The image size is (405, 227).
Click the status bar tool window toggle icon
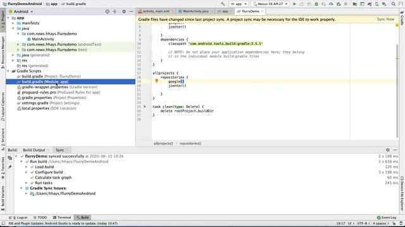point(3,223)
